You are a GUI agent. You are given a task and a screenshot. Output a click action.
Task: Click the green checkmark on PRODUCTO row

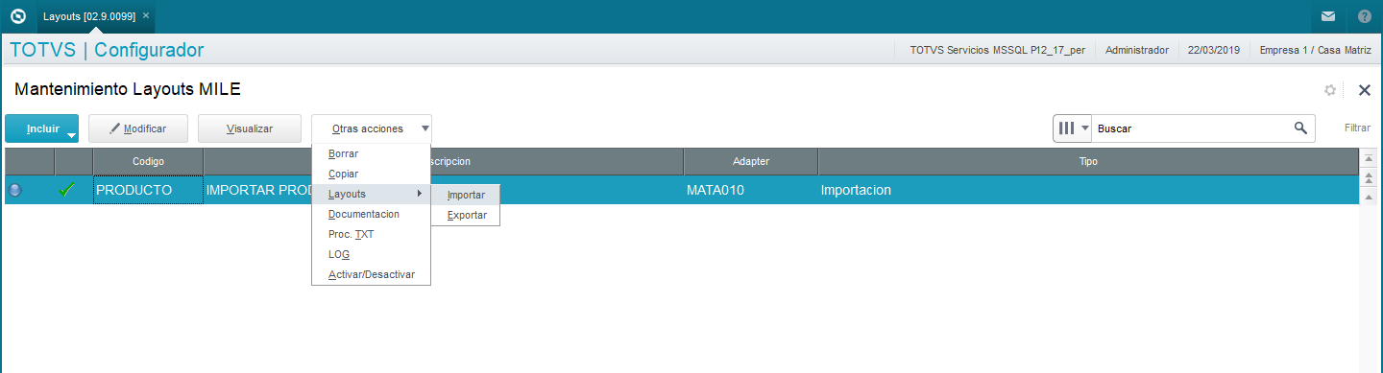click(x=67, y=190)
